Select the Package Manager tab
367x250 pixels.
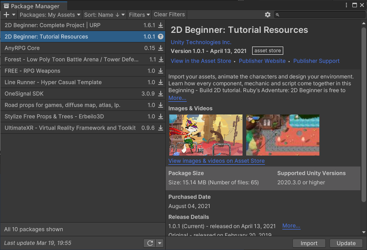pos(34,6)
